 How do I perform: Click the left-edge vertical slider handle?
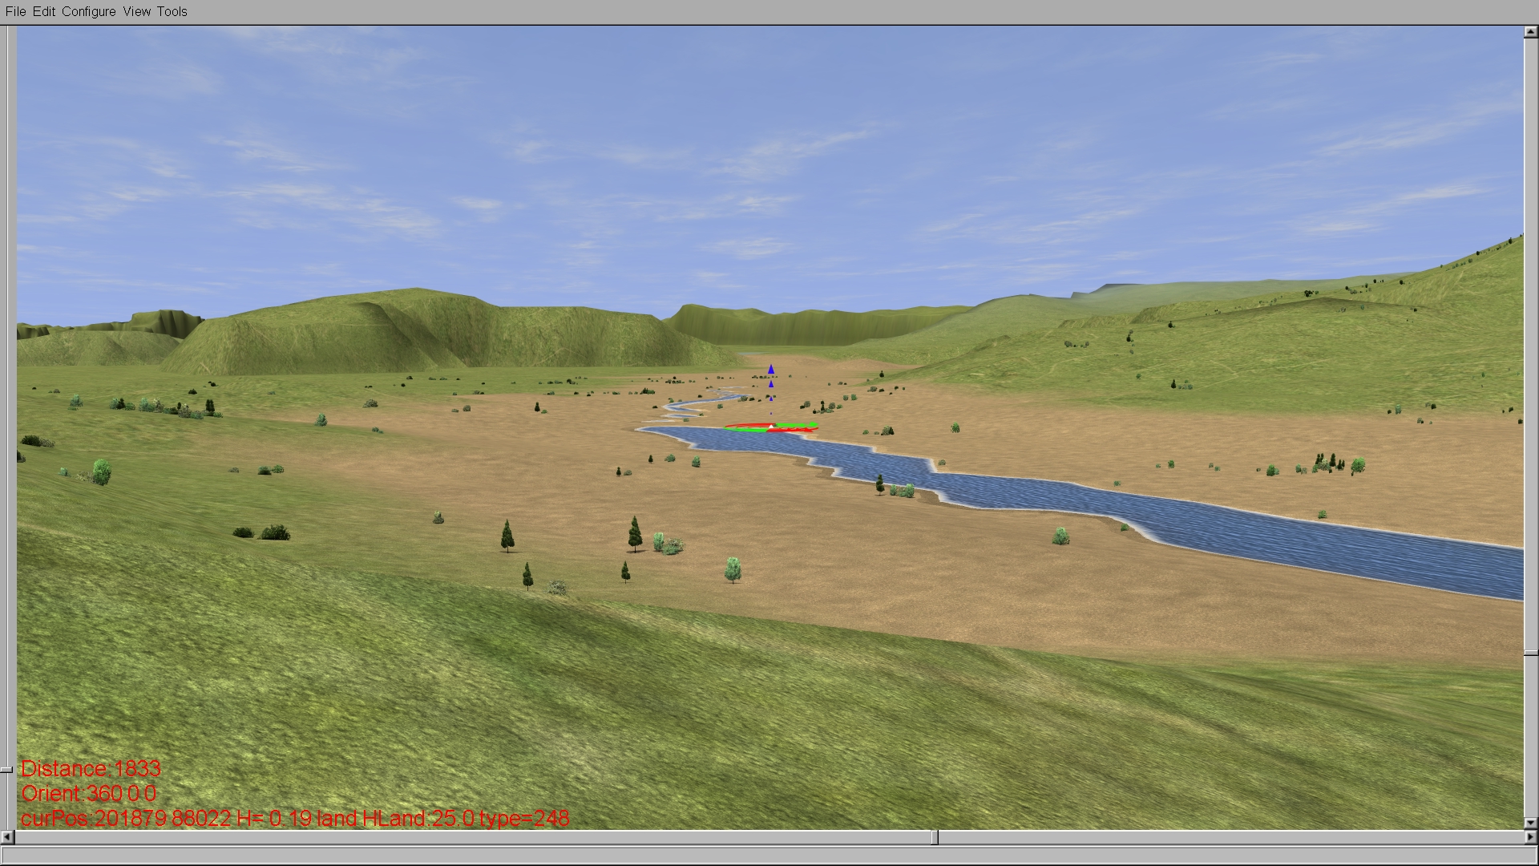pos(6,769)
